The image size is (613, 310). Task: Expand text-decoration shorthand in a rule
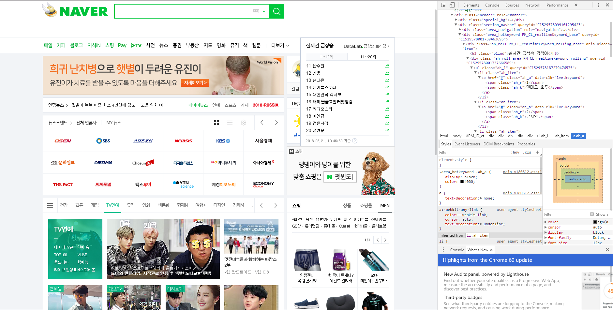coord(481,198)
